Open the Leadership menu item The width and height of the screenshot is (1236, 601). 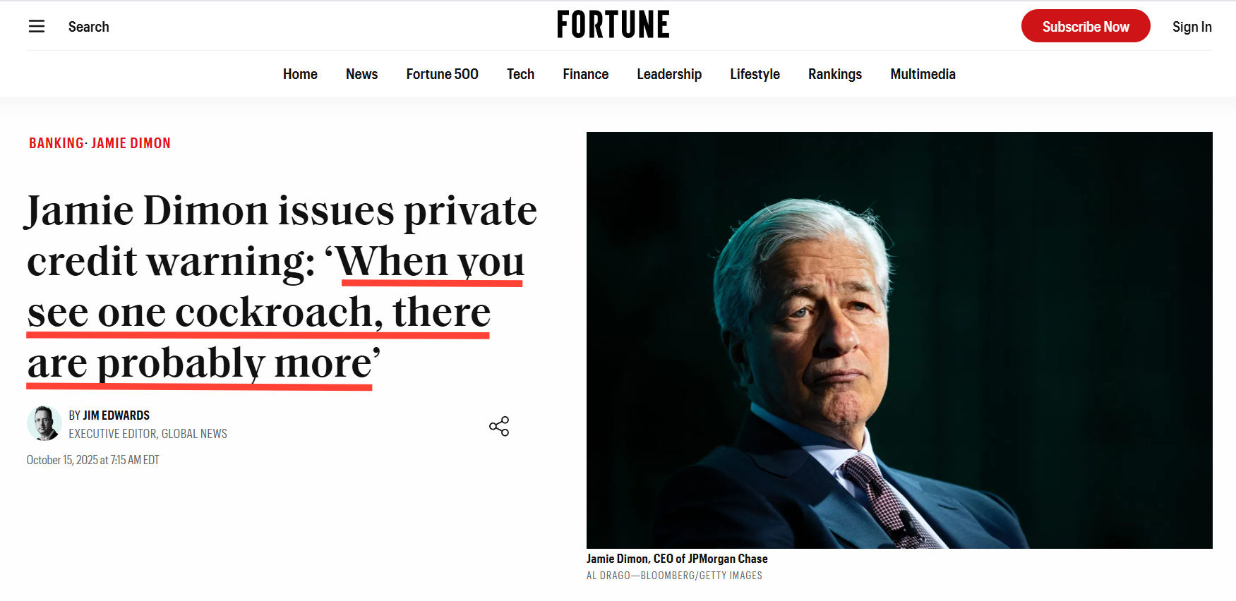[668, 74]
